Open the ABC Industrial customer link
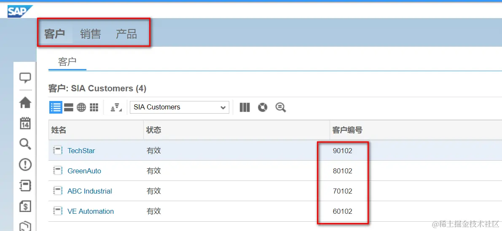Viewport: 502px width, 231px height. [90, 191]
